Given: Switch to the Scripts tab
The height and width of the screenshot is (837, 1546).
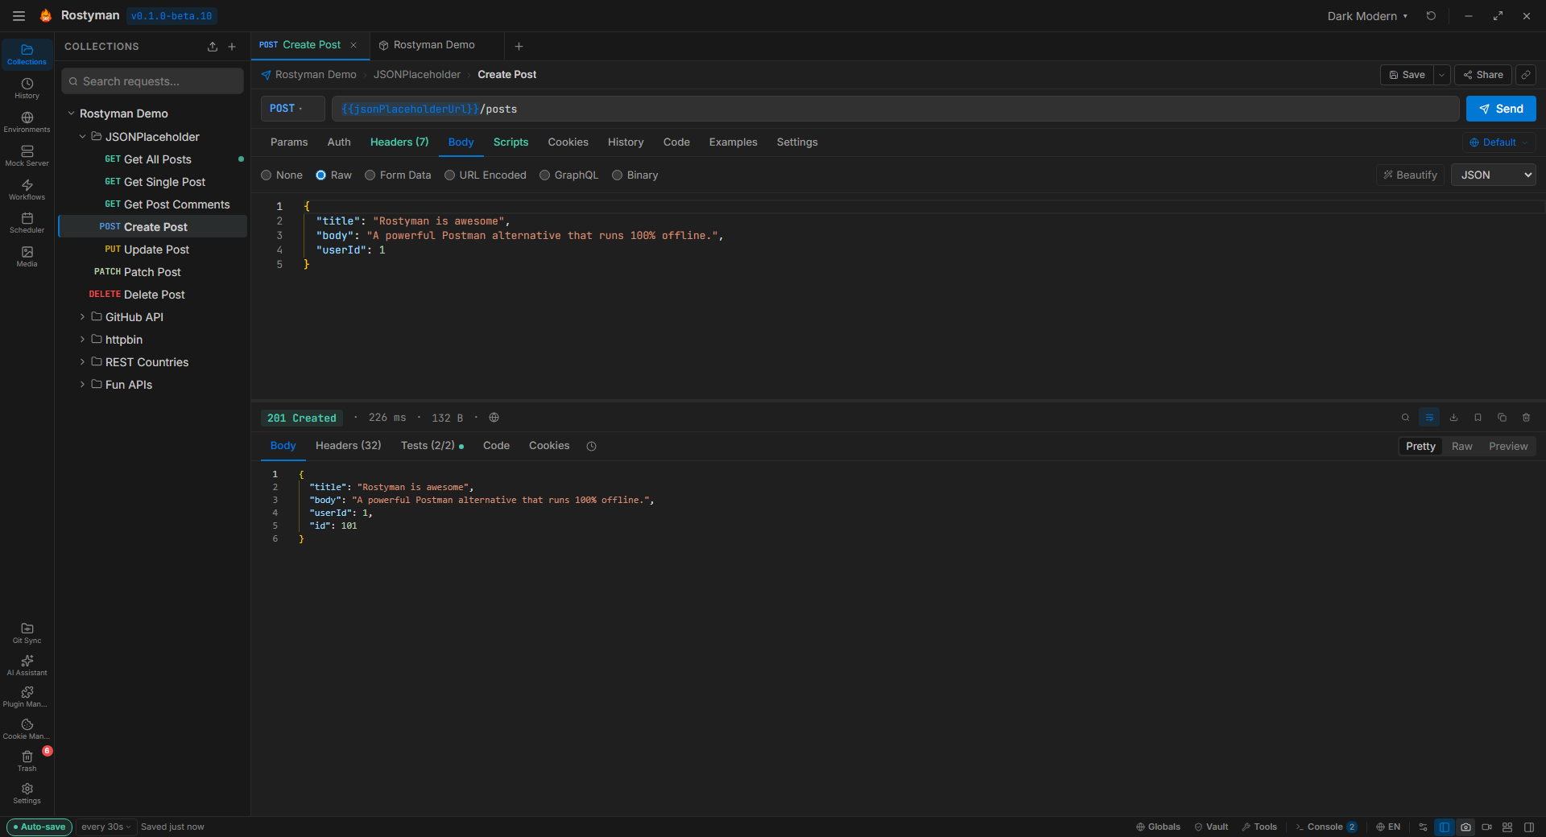Looking at the screenshot, I should tap(511, 142).
